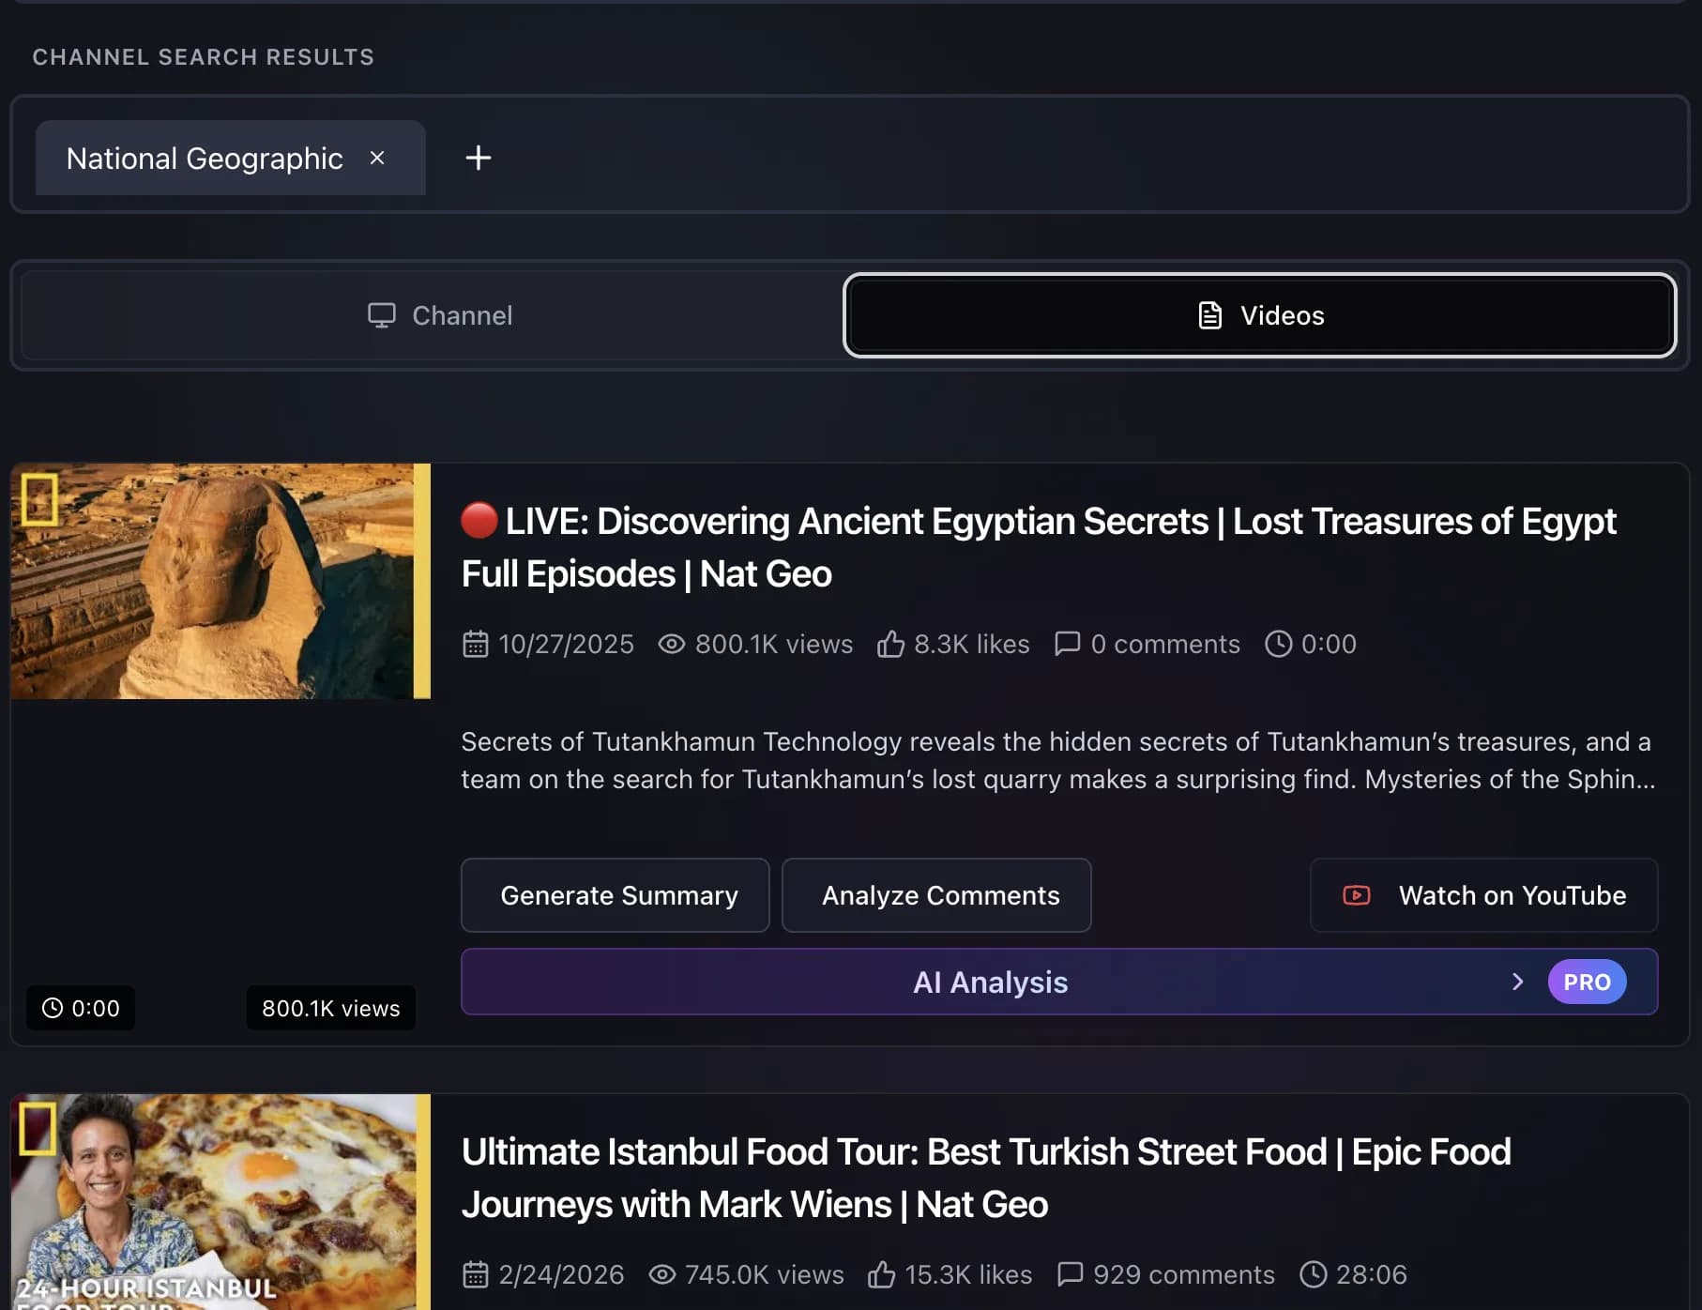Click the YouTube play icon in Watch on YouTube
The width and height of the screenshot is (1702, 1310).
(1356, 895)
